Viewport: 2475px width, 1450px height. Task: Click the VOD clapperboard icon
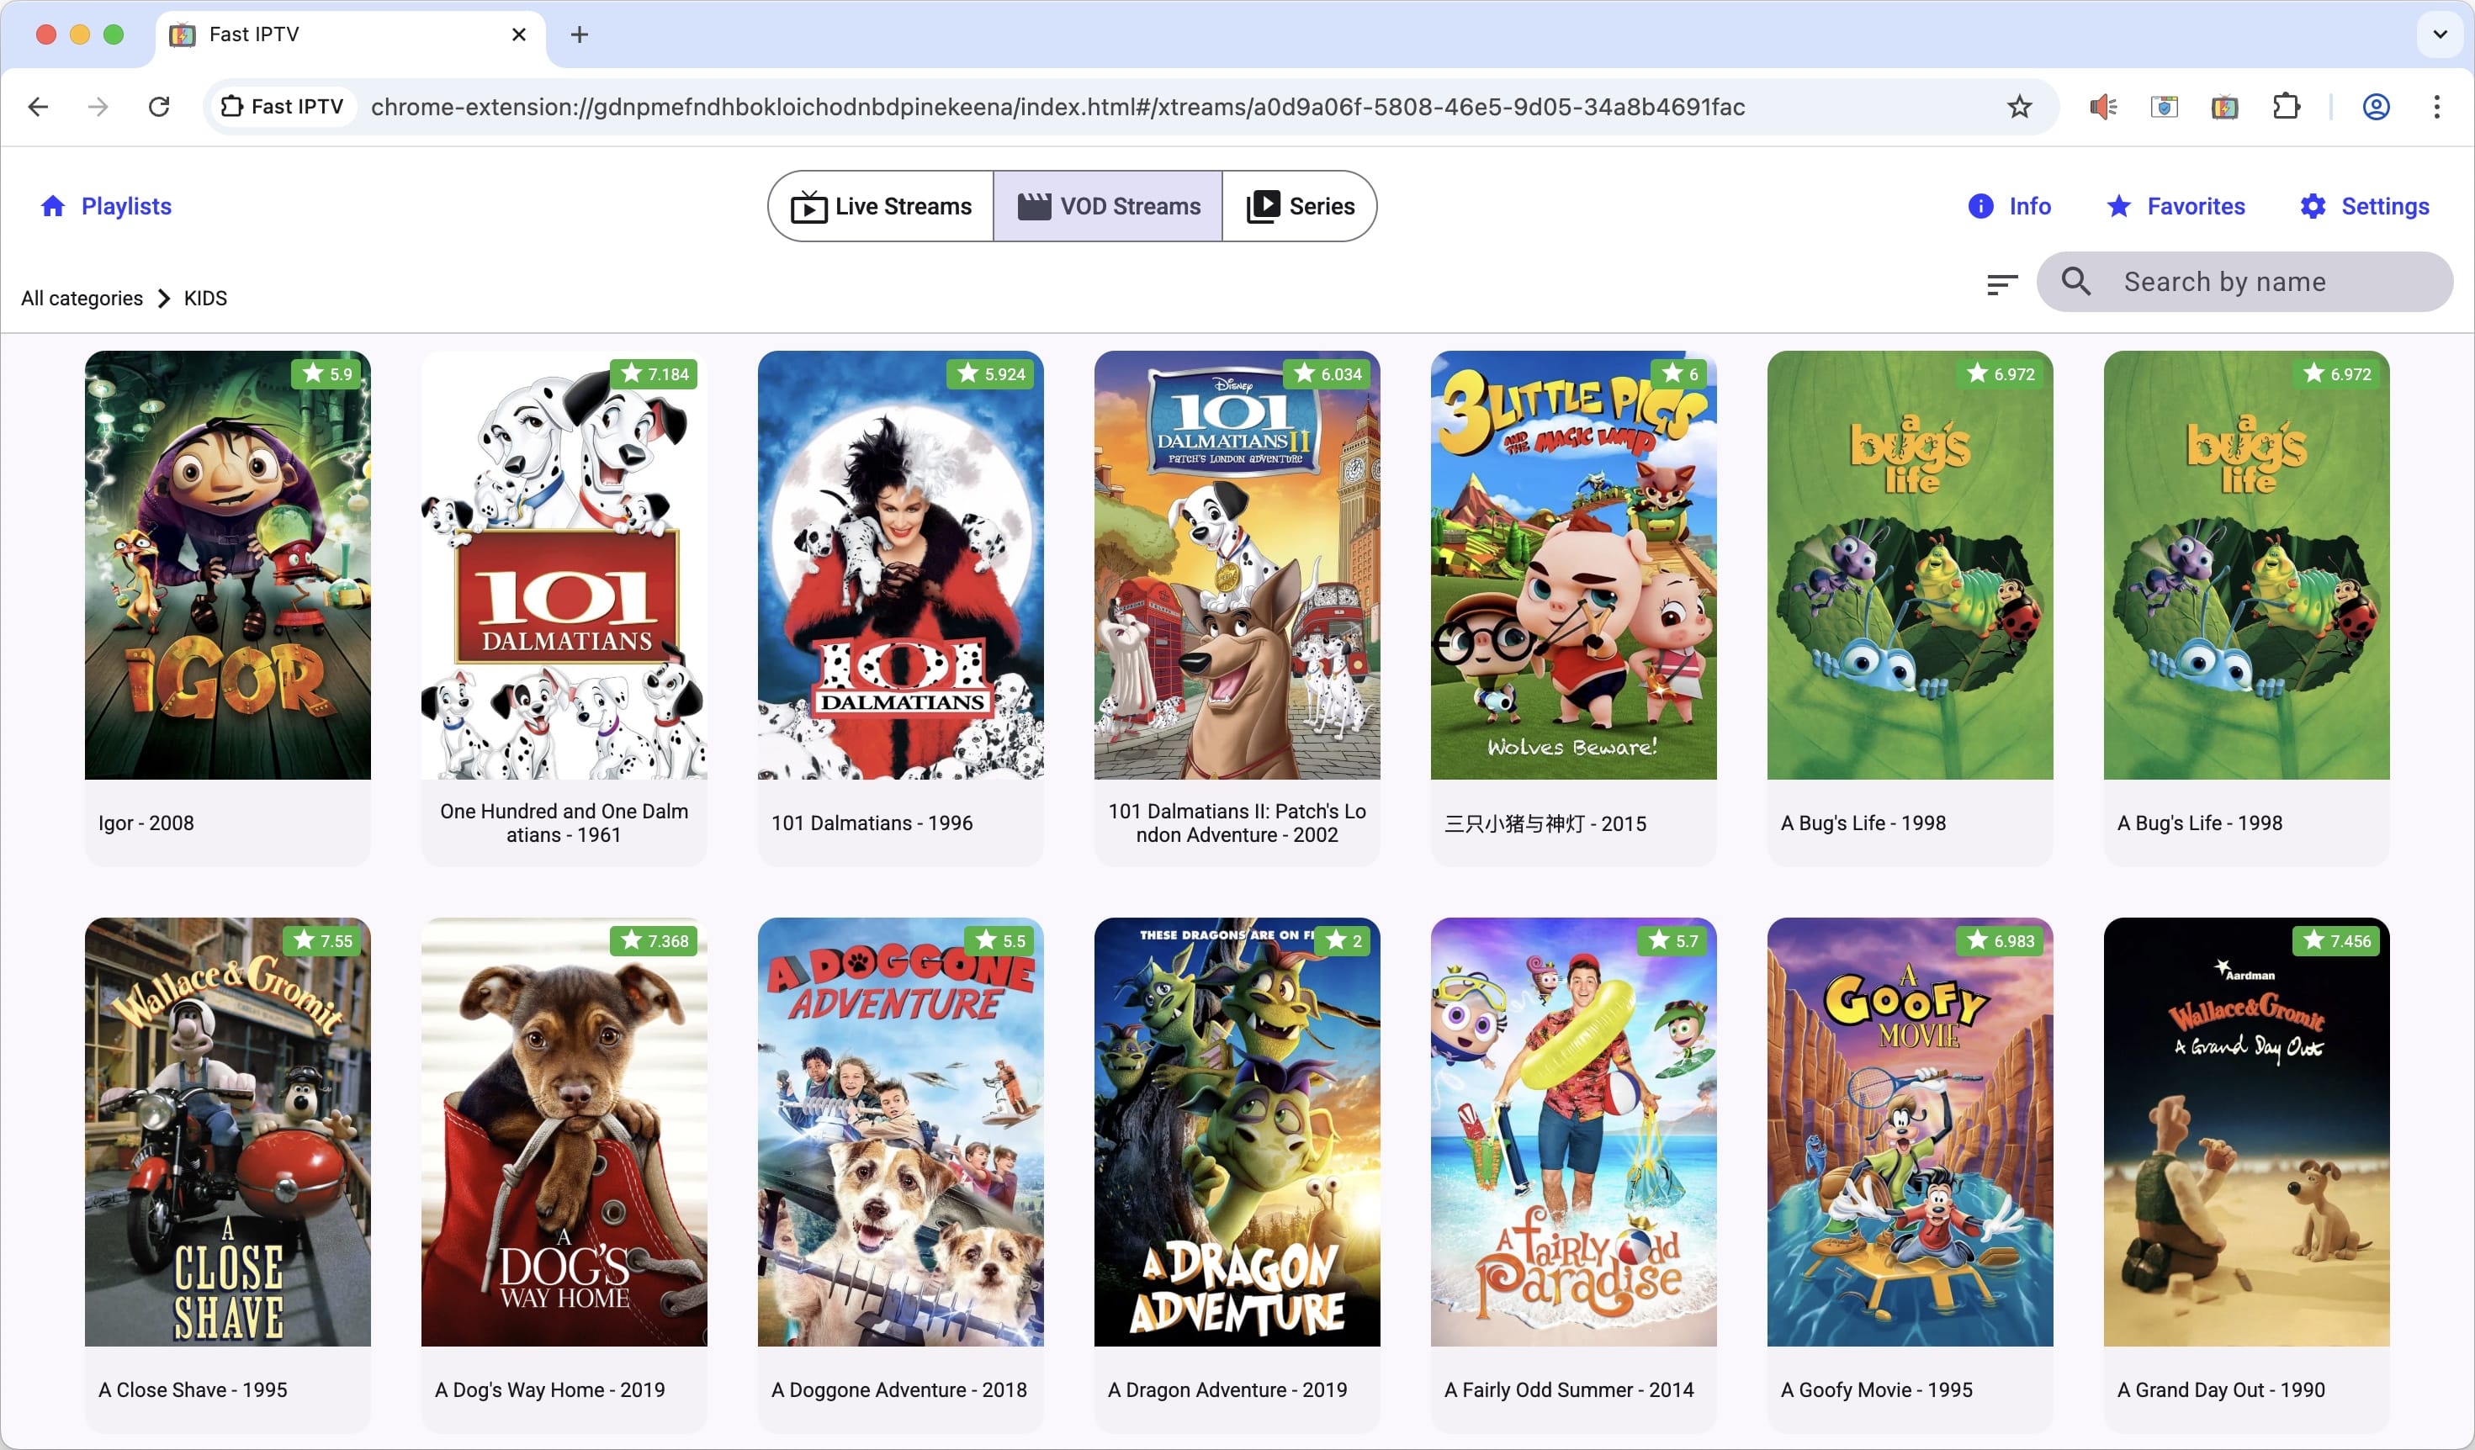coord(1033,206)
